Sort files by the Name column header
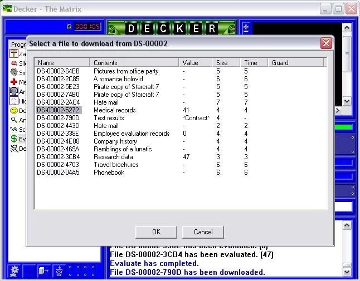360x281 pixels. 62,63
